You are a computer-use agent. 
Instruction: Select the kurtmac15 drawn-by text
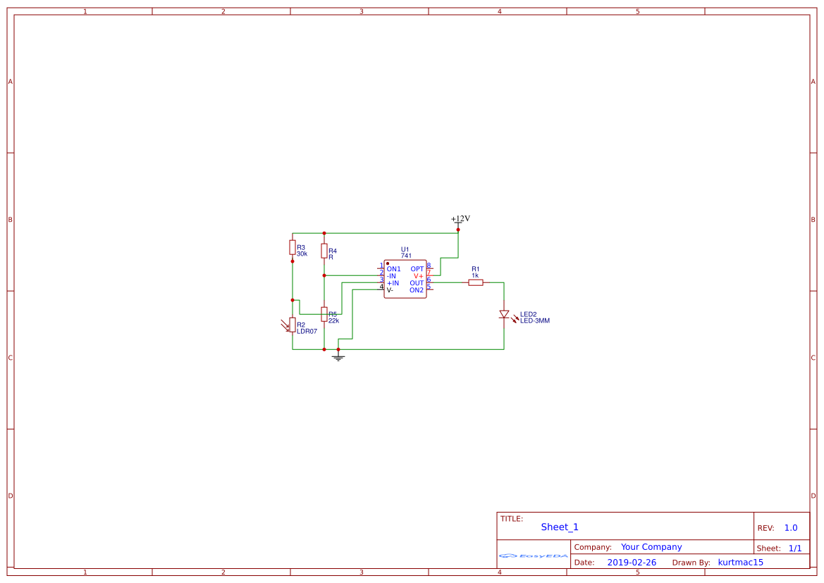[x=739, y=562]
